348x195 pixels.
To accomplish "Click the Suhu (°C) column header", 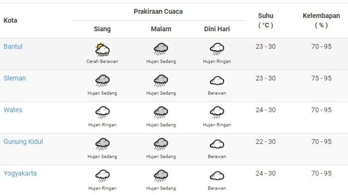I will pyautogui.click(x=265, y=20).
